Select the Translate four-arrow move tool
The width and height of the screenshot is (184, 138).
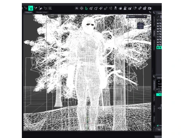pyautogui.click(x=101, y=8)
